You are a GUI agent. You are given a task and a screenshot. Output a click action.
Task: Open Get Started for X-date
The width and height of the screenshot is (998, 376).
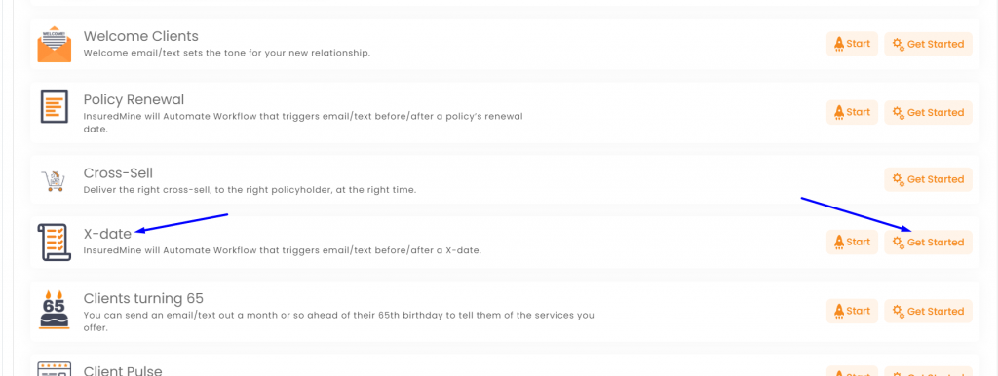click(x=928, y=242)
